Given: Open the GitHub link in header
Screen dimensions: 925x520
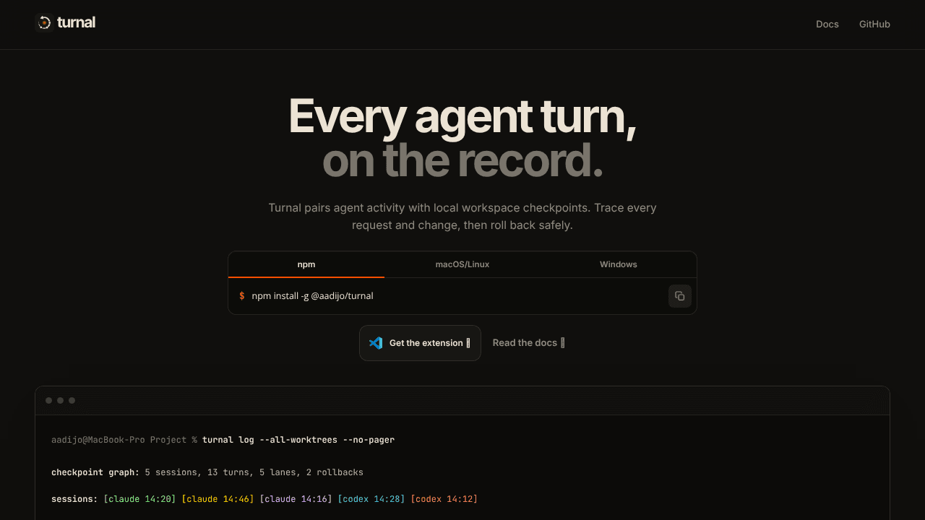Looking at the screenshot, I should (874, 24).
